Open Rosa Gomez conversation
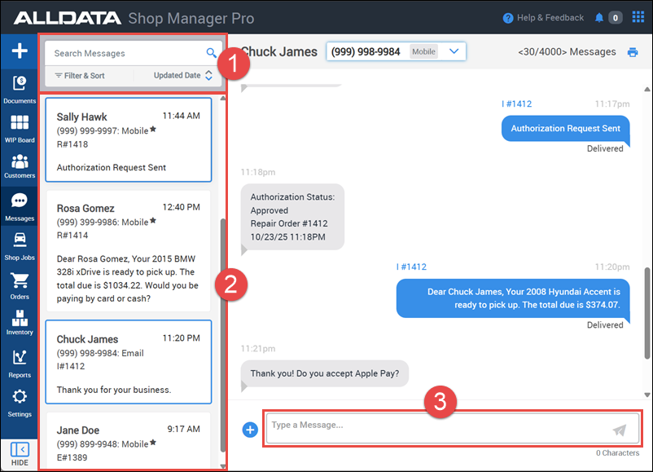 click(x=129, y=251)
